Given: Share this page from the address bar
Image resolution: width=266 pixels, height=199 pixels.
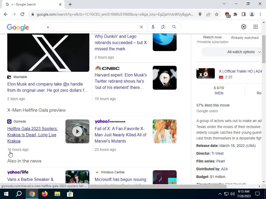Looking at the screenshot, I should (x=208, y=15).
